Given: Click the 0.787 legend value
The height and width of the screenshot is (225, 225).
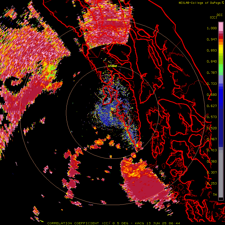Looking at the screenshot, I should click(x=212, y=72).
